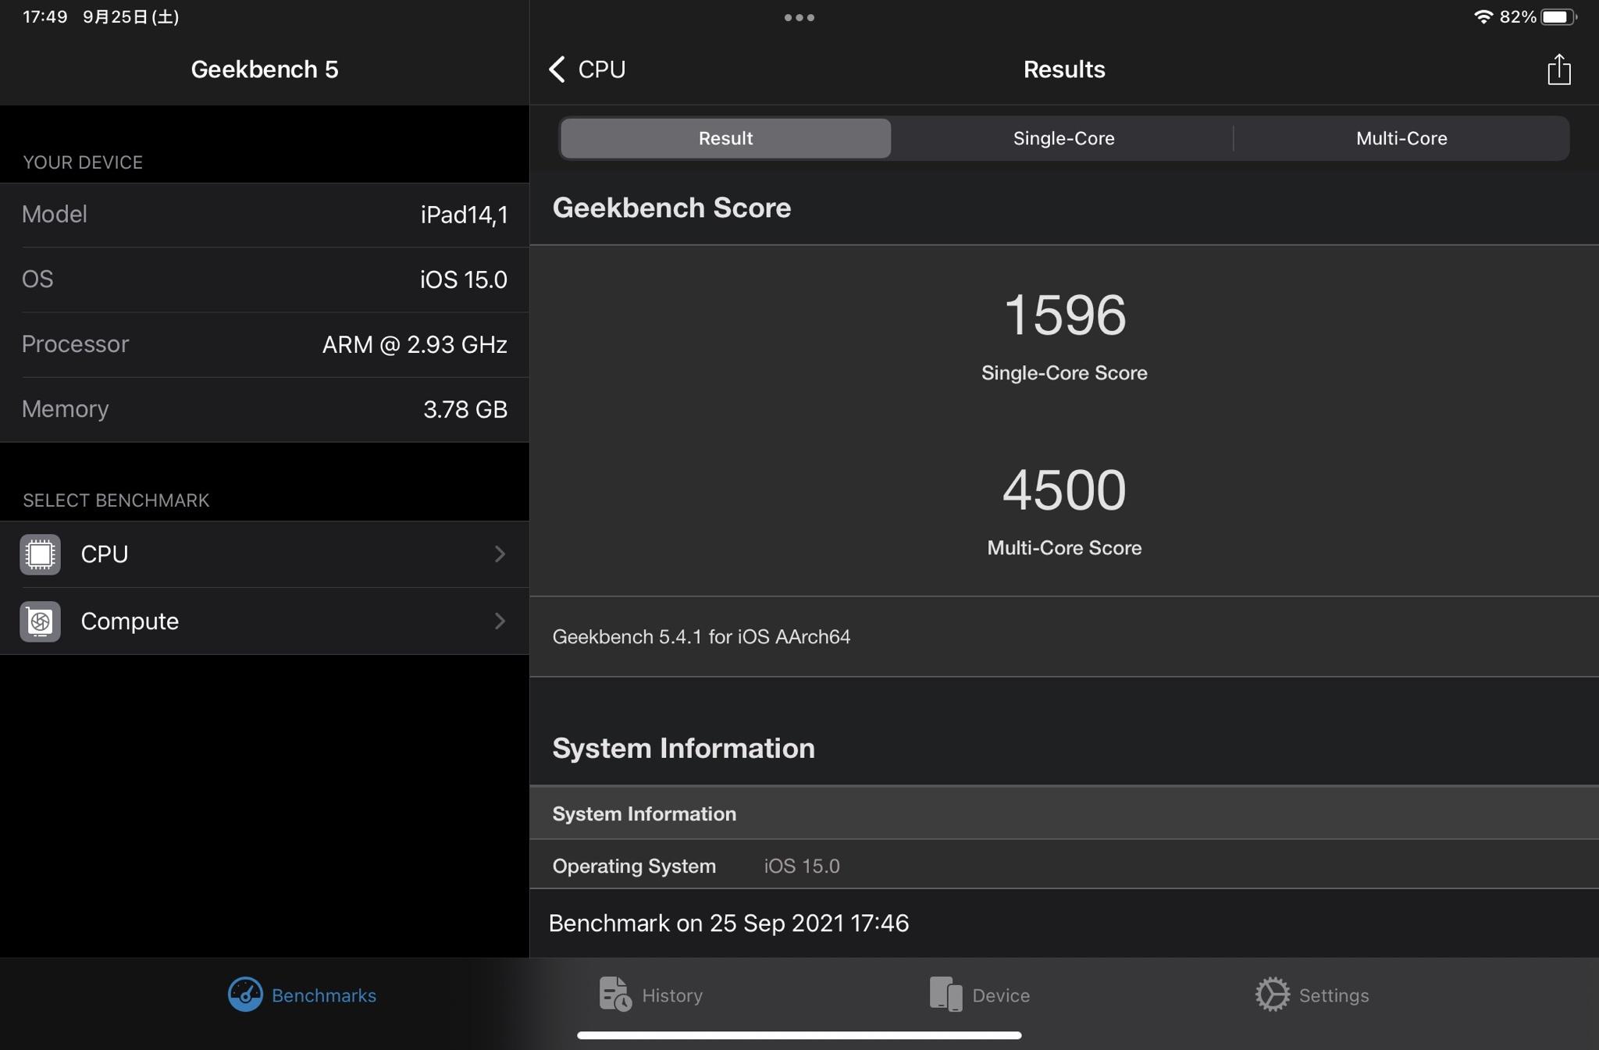Tap the Geekbench 5 sidebar title

[265, 69]
